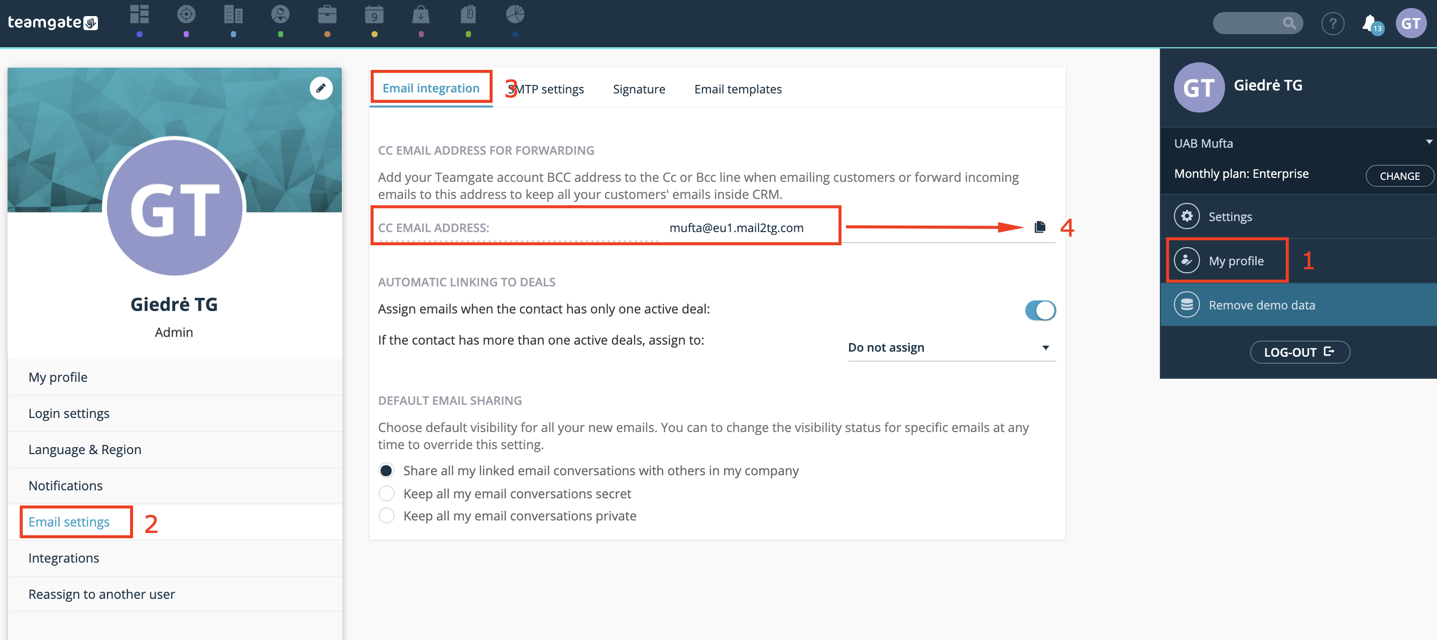
Task: Click Remove demo data label
Action: 1262,305
